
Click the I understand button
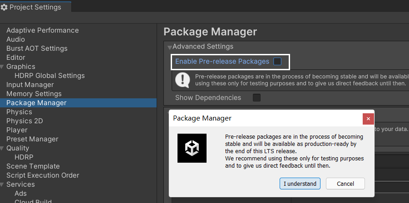(x=300, y=184)
